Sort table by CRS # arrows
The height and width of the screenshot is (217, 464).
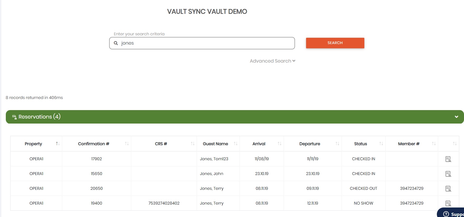(x=193, y=144)
